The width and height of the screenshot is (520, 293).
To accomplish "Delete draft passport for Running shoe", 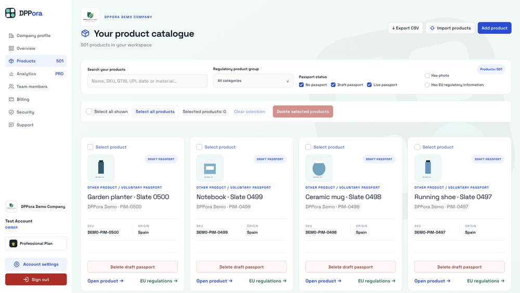I will click(x=459, y=267).
